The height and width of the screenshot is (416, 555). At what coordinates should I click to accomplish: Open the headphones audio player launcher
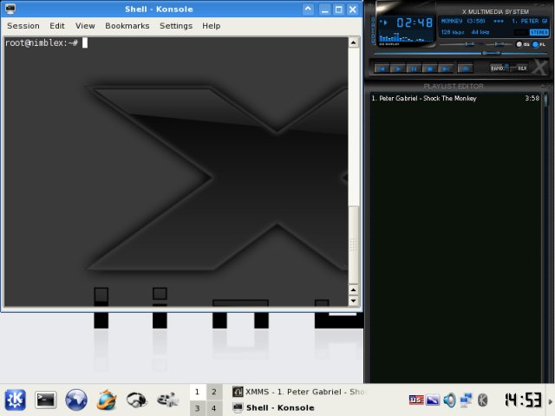click(x=137, y=400)
